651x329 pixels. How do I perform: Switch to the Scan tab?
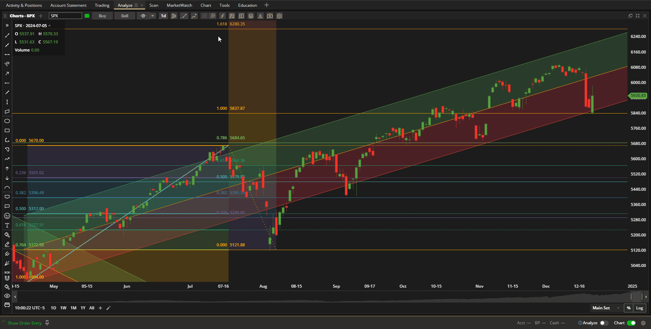154,5
